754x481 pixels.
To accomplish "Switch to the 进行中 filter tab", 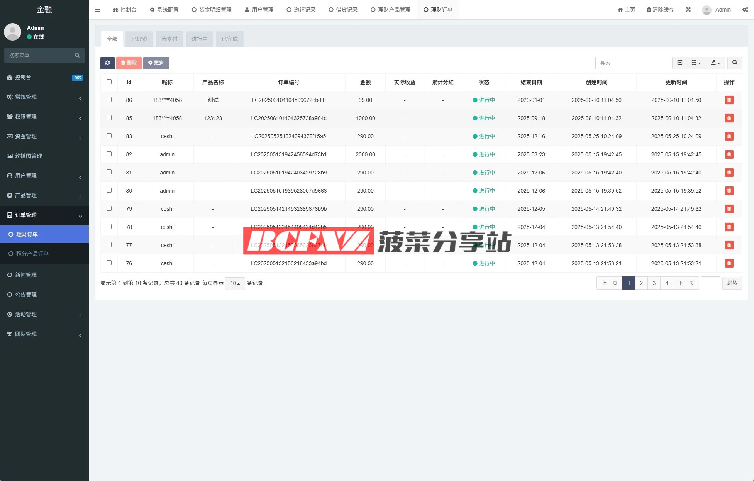I will pyautogui.click(x=200, y=39).
